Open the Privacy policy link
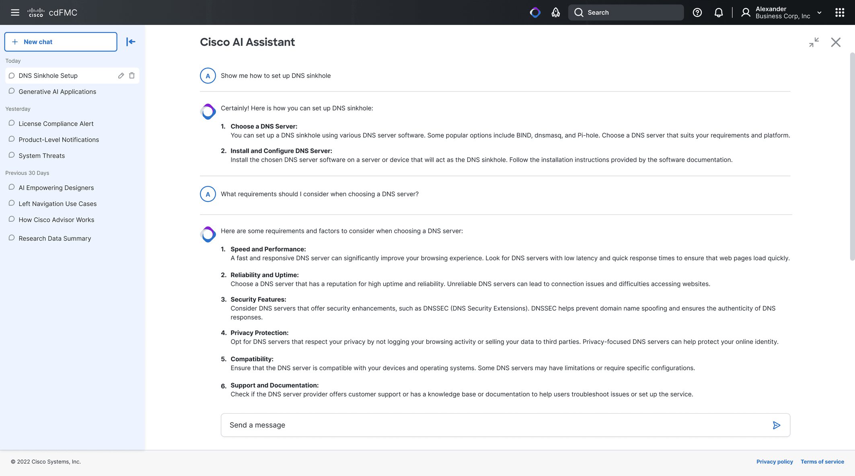The image size is (855, 476). coord(775,462)
